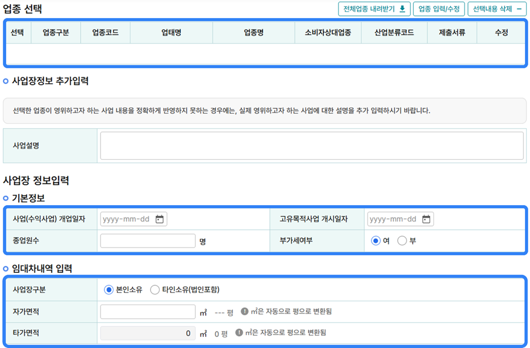
Task: Click the 자가면적 input field
Action: (x=148, y=312)
